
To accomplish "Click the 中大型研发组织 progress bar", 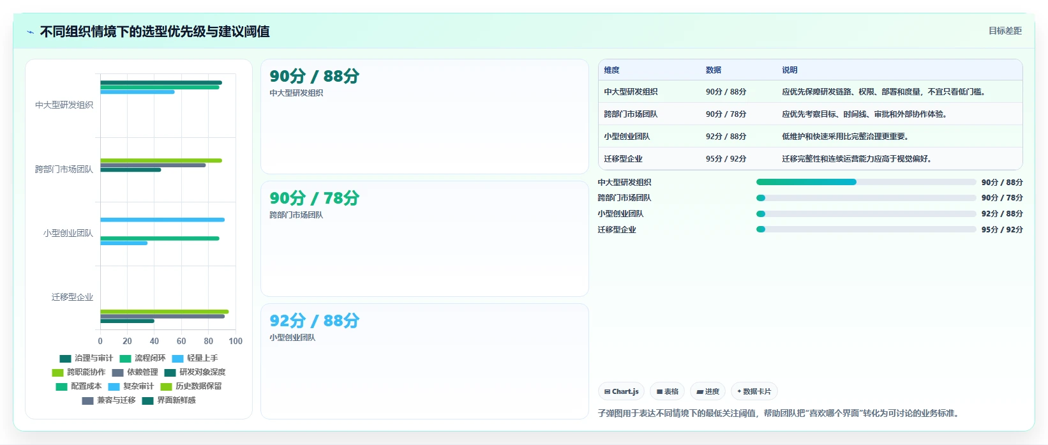I will 866,182.
